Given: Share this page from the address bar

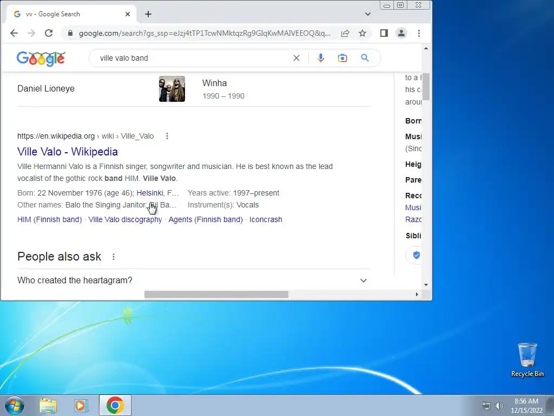Looking at the screenshot, I should point(345,33).
